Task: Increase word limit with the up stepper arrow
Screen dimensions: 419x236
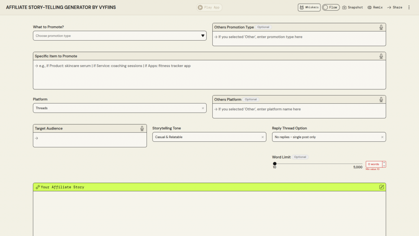Action: (x=384, y=162)
